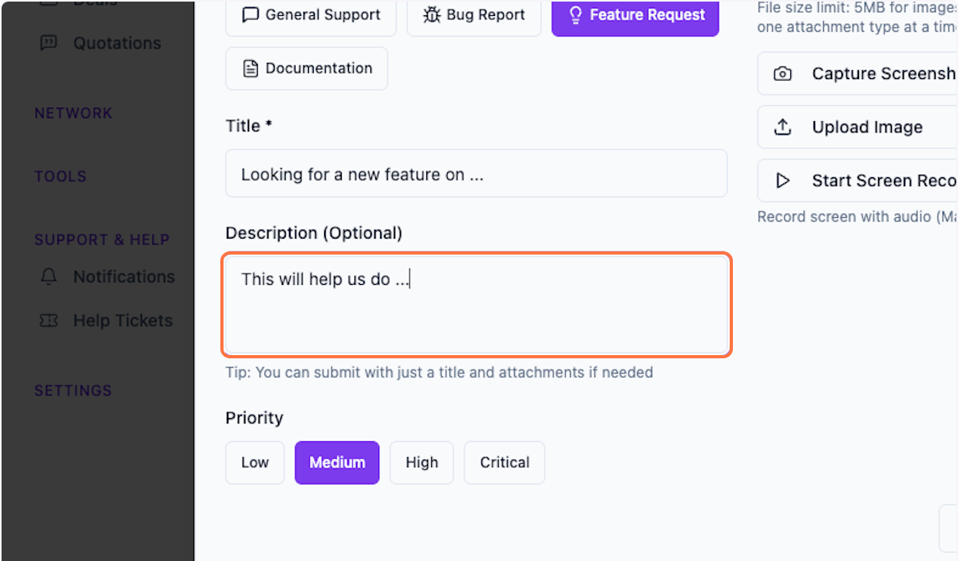Open Notifications via the bell icon
This screenshot has height=561, width=958.
[49, 277]
